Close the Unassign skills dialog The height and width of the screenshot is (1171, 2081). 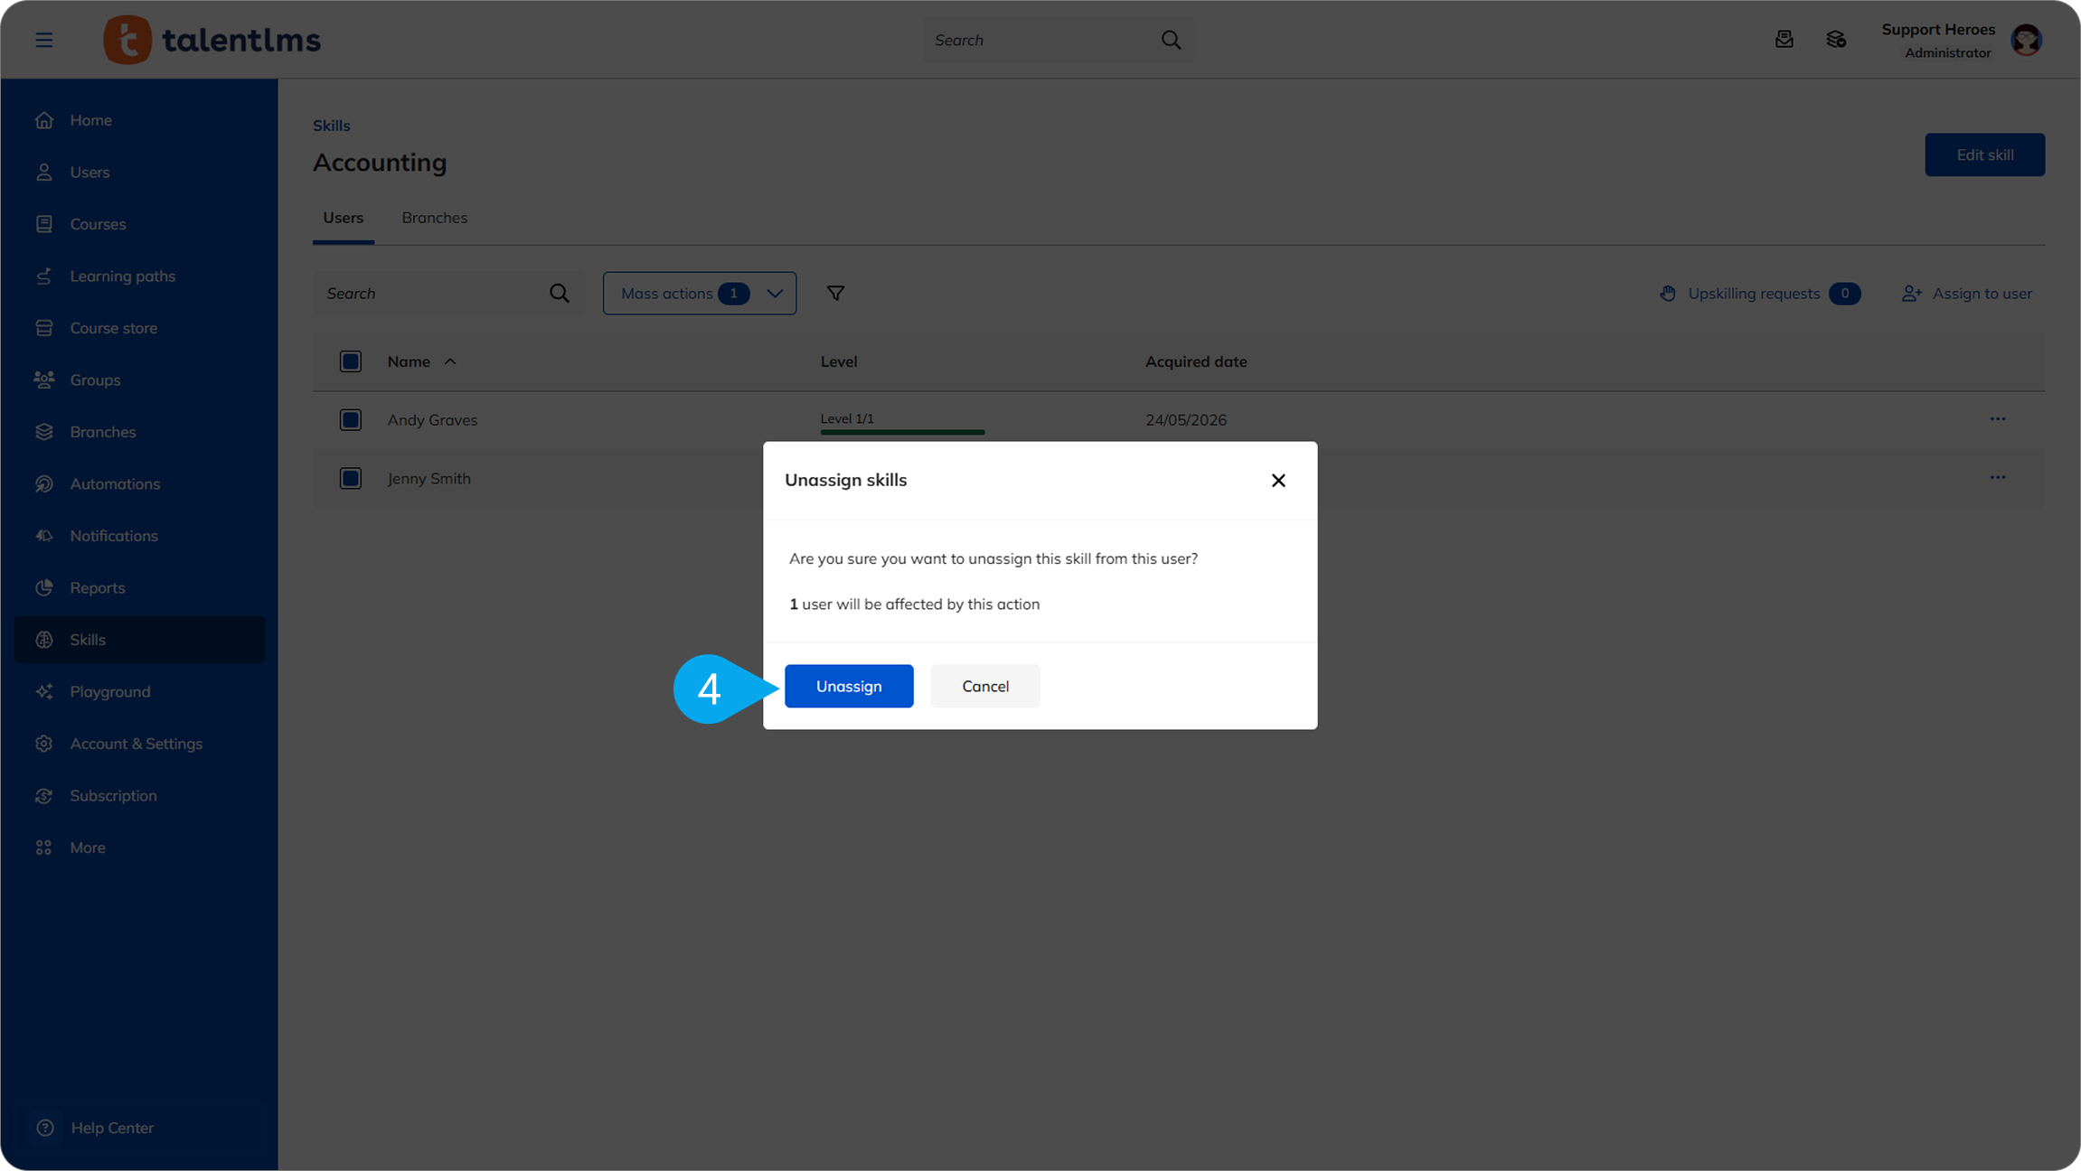coord(1277,480)
